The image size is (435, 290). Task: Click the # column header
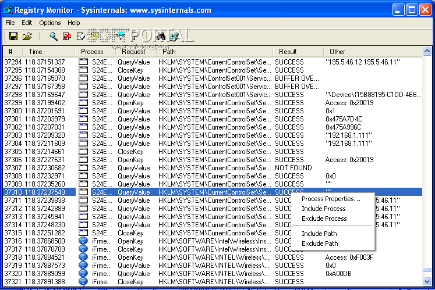tap(12, 52)
